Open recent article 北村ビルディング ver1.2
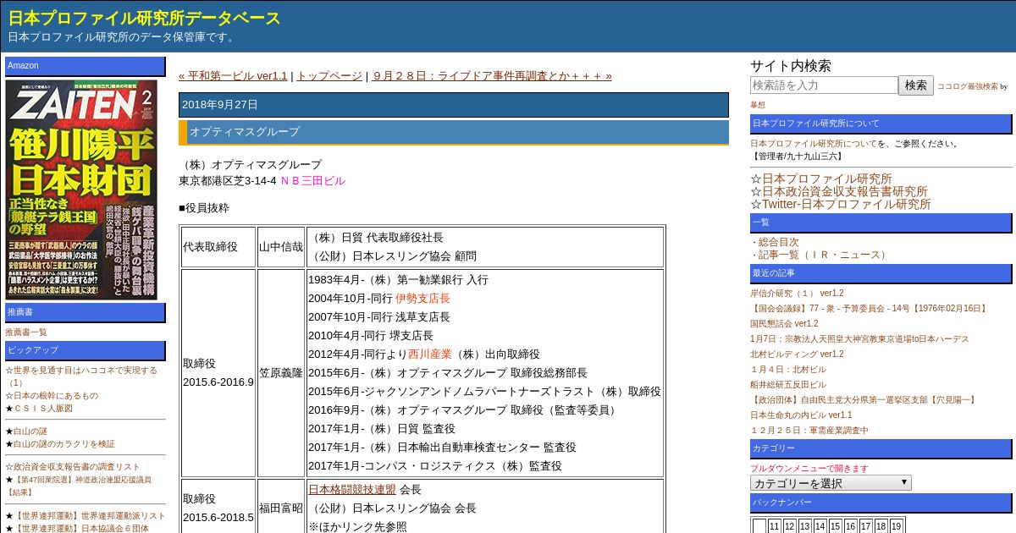This screenshot has height=533, width=1016. pos(797,354)
